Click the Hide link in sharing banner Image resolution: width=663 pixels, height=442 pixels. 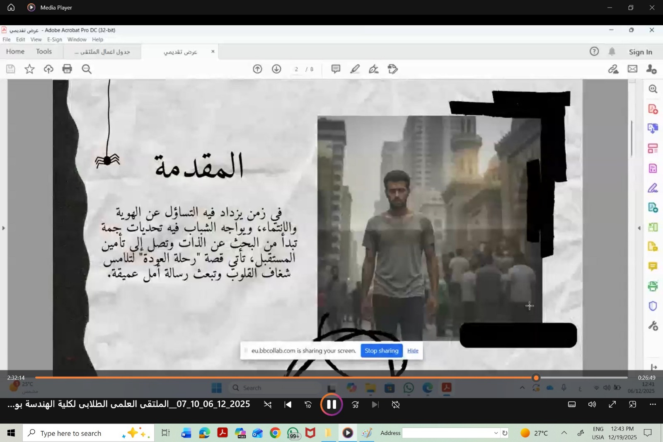click(413, 351)
